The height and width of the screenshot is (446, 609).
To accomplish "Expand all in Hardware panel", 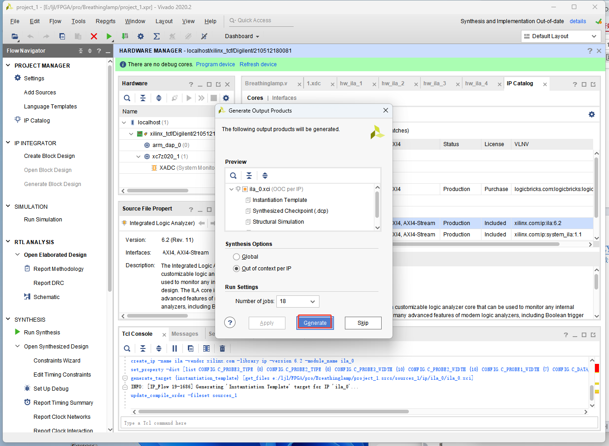I will [x=159, y=98].
